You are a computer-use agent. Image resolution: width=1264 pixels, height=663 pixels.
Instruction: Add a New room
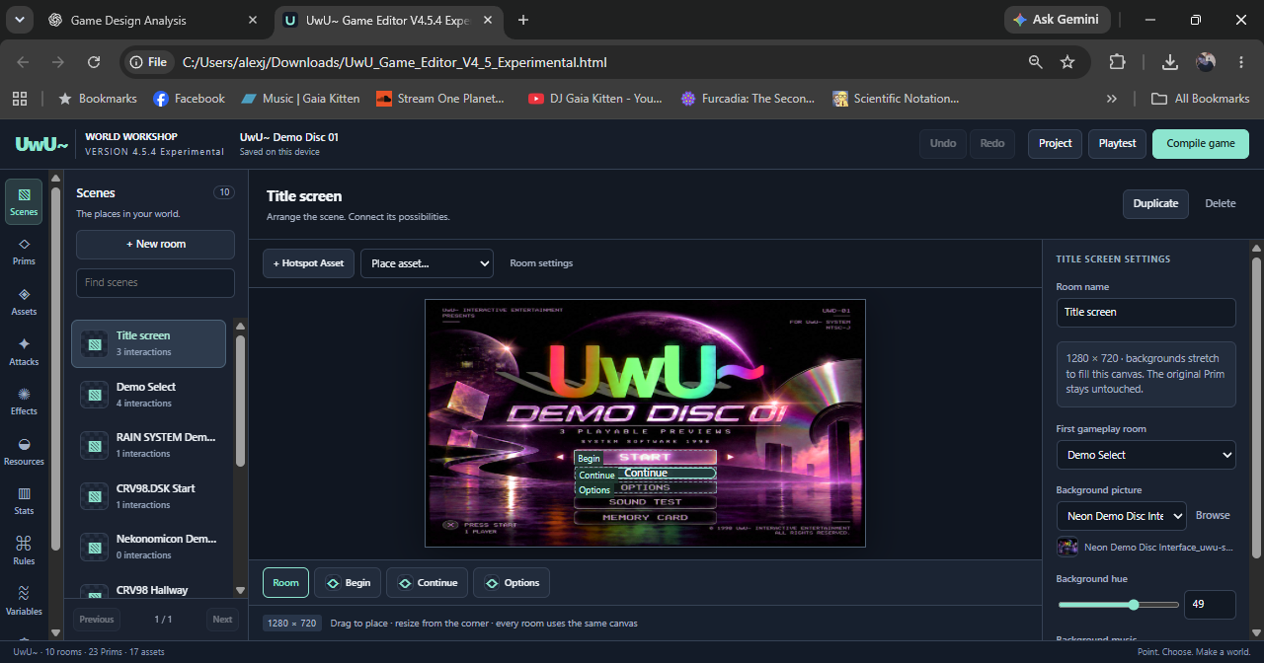coord(155,245)
